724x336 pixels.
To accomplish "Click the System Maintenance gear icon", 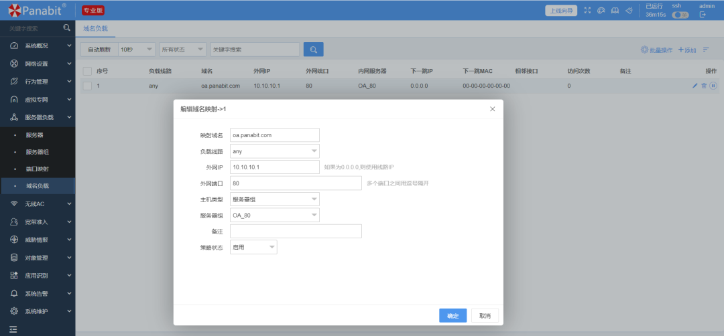I will 14,311.
